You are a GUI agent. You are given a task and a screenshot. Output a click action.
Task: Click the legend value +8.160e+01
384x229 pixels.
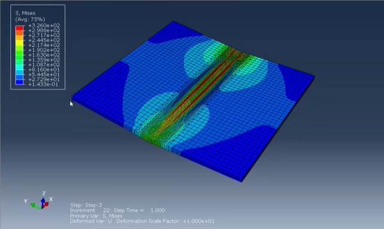[x=44, y=70]
